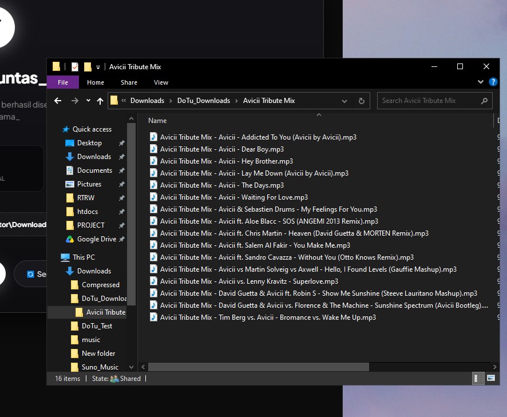Select This PC in navigation pane
The height and width of the screenshot is (417, 507).
tap(84, 257)
